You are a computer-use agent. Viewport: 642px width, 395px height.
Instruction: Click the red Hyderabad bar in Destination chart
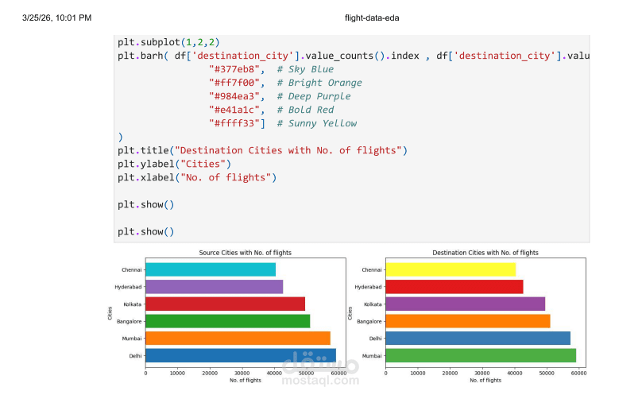click(x=454, y=287)
